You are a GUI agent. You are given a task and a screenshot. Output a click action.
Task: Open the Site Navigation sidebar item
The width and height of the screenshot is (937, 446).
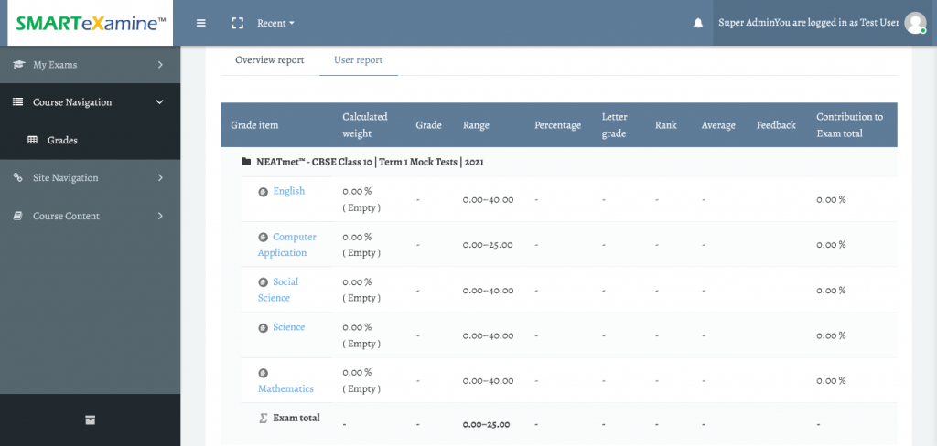(90, 178)
